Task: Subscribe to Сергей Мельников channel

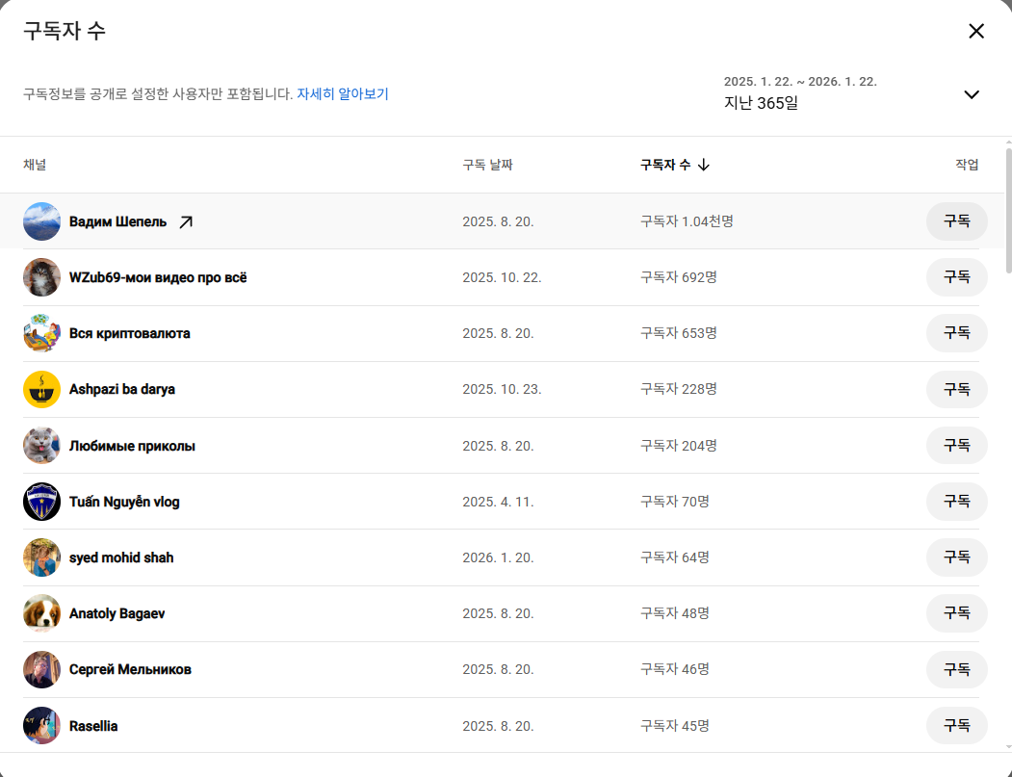Action: click(956, 669)
